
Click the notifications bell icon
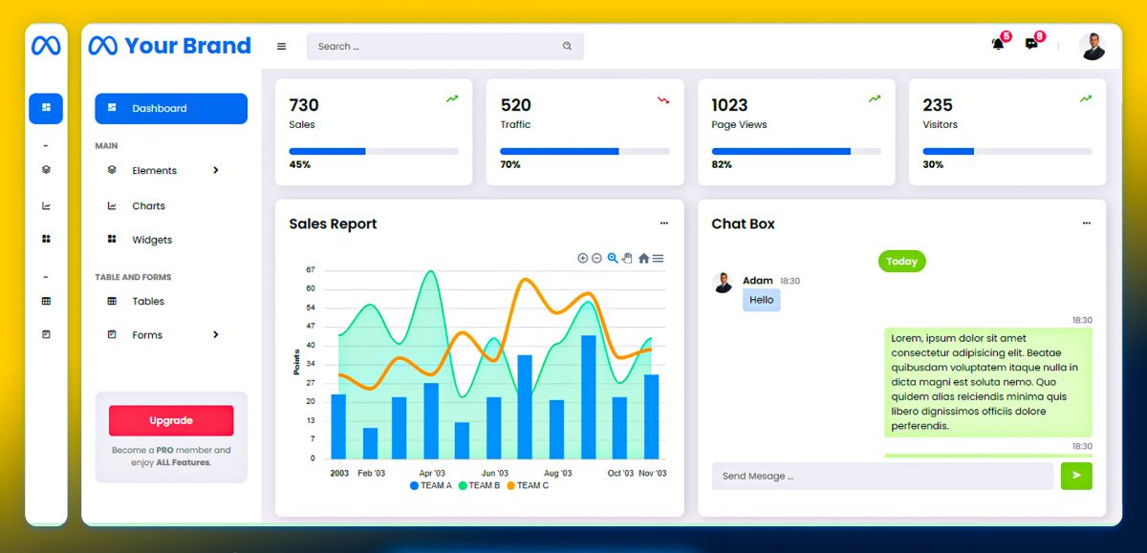click(996, 42)
